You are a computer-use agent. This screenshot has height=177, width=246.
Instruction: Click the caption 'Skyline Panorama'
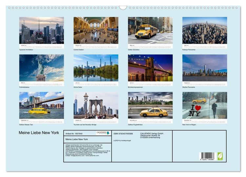point(189,87)
